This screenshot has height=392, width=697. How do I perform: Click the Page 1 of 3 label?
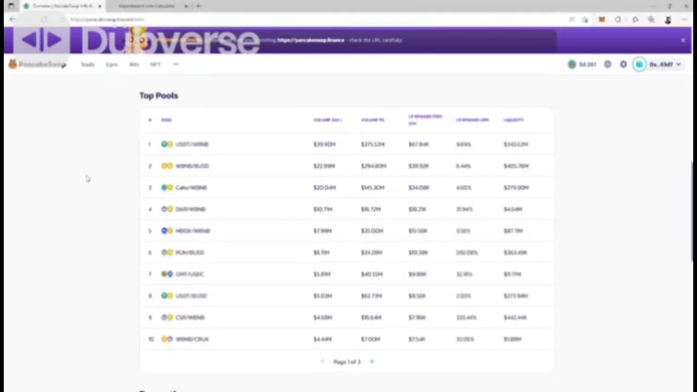click(x=347, y=362)
